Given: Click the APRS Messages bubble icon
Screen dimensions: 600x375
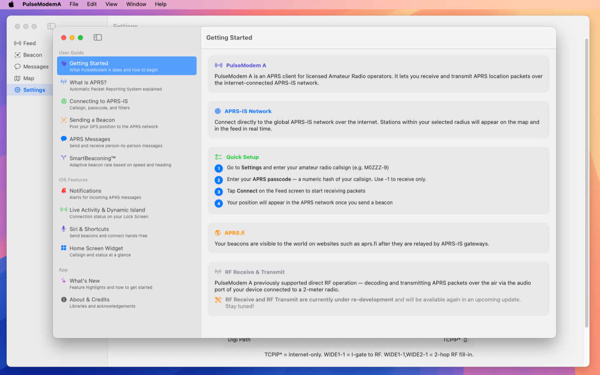Looking at the screenshot, I should [64, 139].
